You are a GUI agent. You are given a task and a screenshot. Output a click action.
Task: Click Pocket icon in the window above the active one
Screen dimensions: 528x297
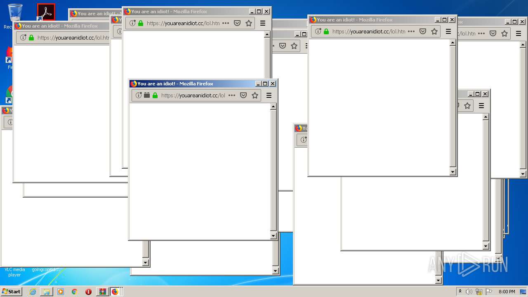click(237, 23)
